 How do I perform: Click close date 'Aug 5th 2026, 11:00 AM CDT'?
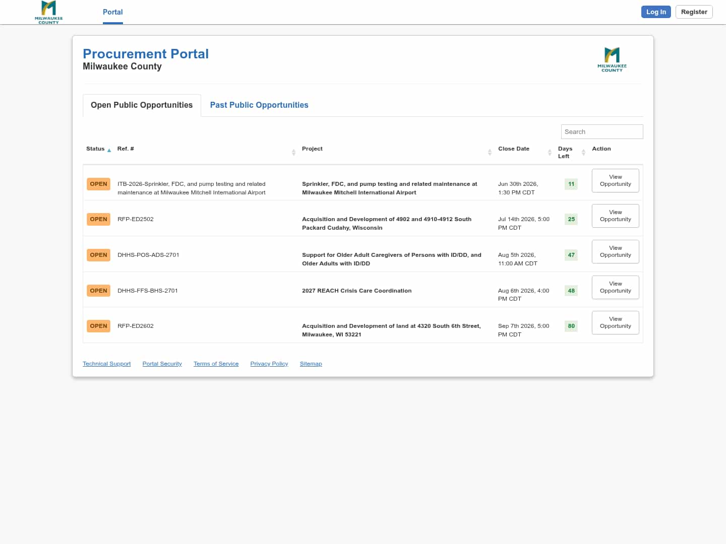518,259
